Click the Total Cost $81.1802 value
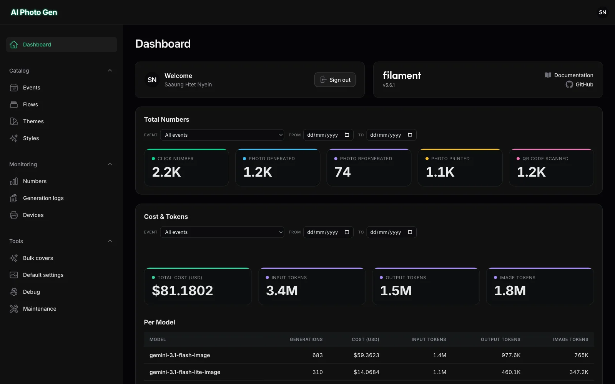 click(183, 291)
